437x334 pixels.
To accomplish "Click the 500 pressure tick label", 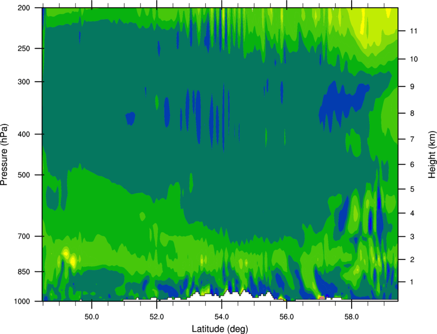I will click(24, 175).
